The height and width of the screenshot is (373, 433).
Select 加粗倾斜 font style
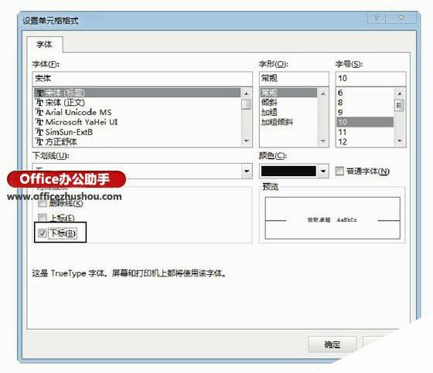tap(288, 122)
